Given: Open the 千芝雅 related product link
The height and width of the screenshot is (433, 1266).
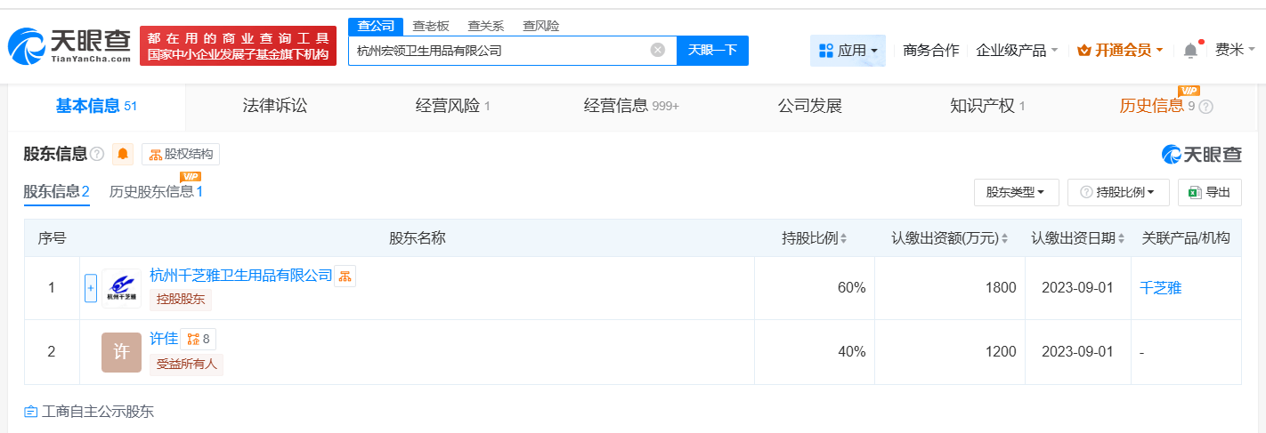Looking at the screenshot, I should [x=1160, y=288].
